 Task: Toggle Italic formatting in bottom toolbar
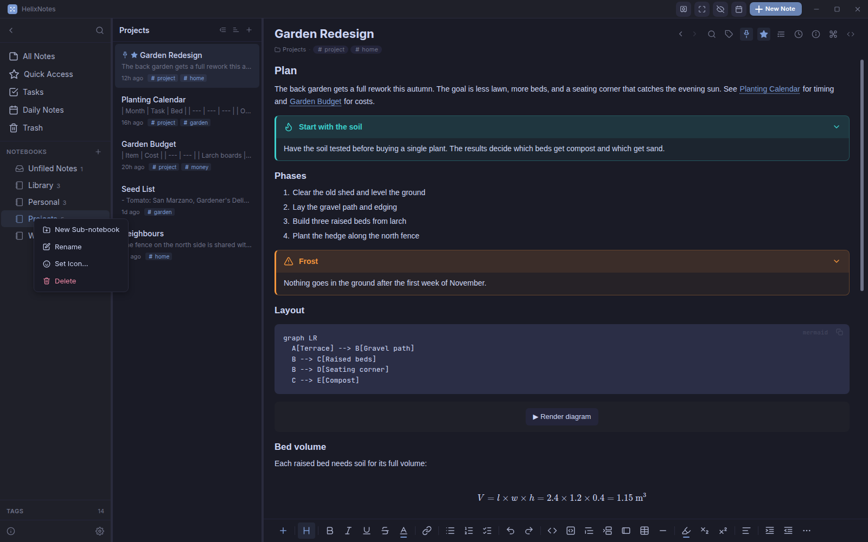point(348,531)
